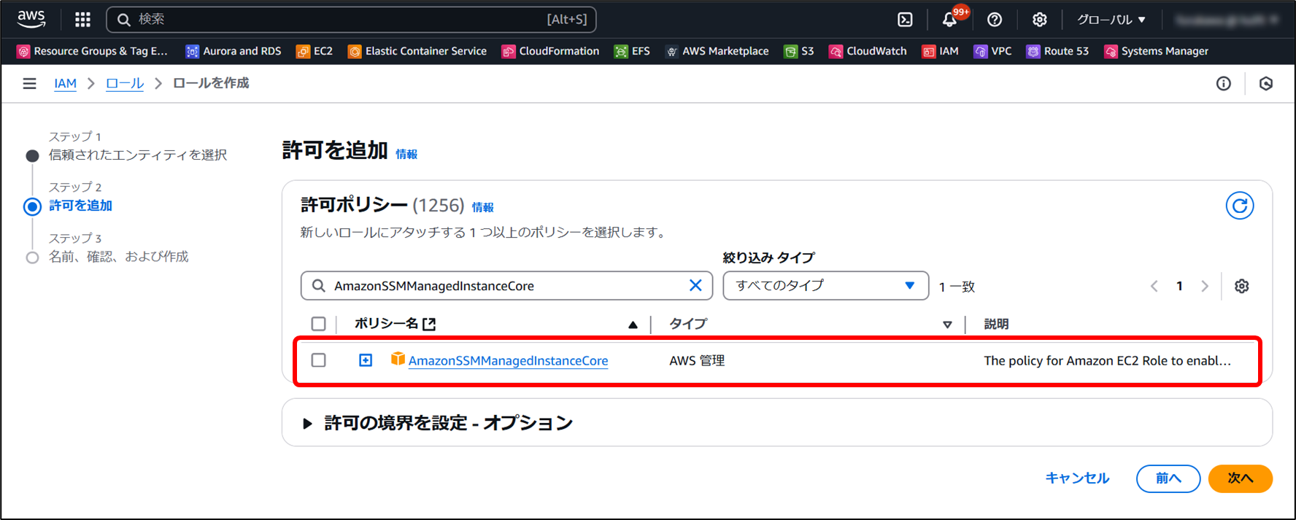Open 情報 link next to 許可を追加
This screenshot has height=520, width=1296.
[x=406, y=154]
